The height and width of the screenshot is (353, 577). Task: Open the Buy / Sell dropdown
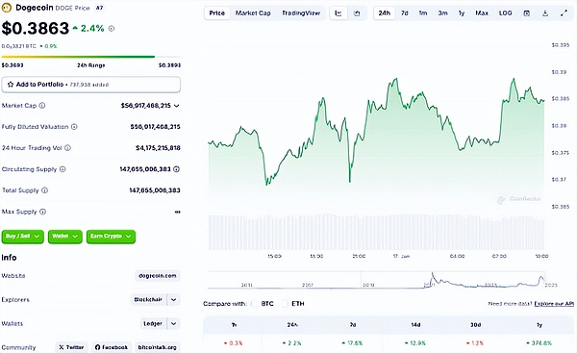pos(23,237)
